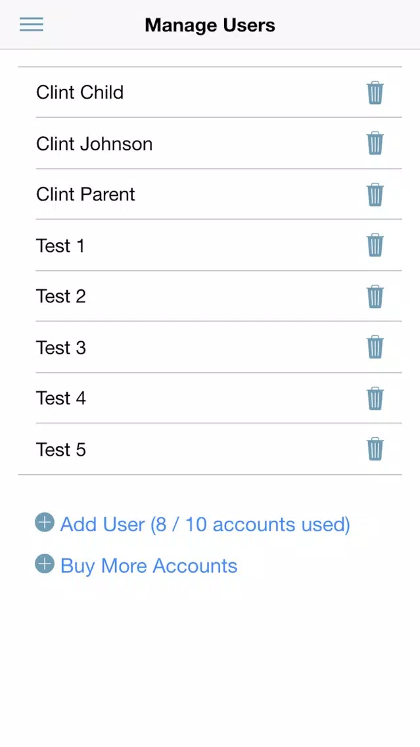
Task: Remove Test 5 via trash icon
Action: click(375, 449)
